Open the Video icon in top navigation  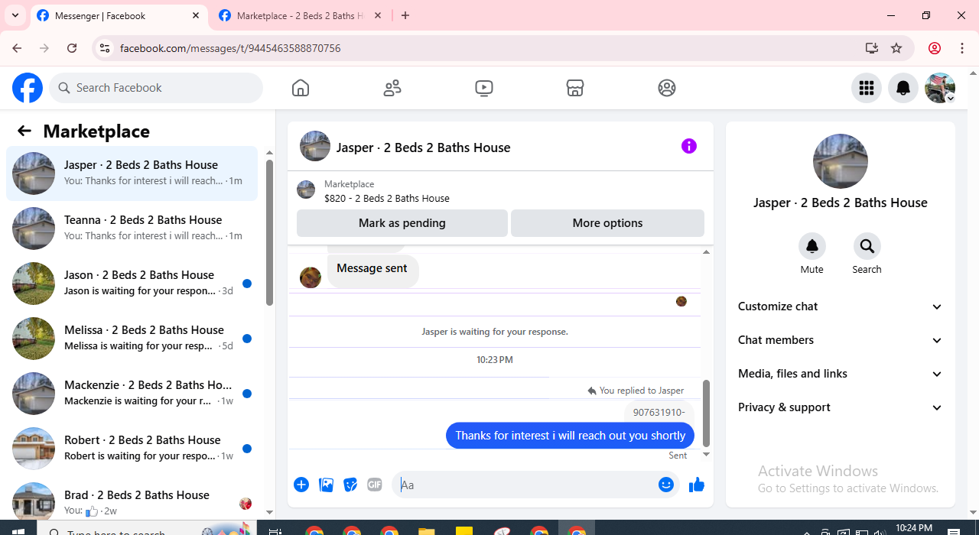pos(483,88)
